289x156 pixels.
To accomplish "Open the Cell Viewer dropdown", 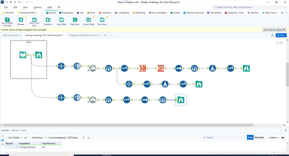I will [39, 138].
